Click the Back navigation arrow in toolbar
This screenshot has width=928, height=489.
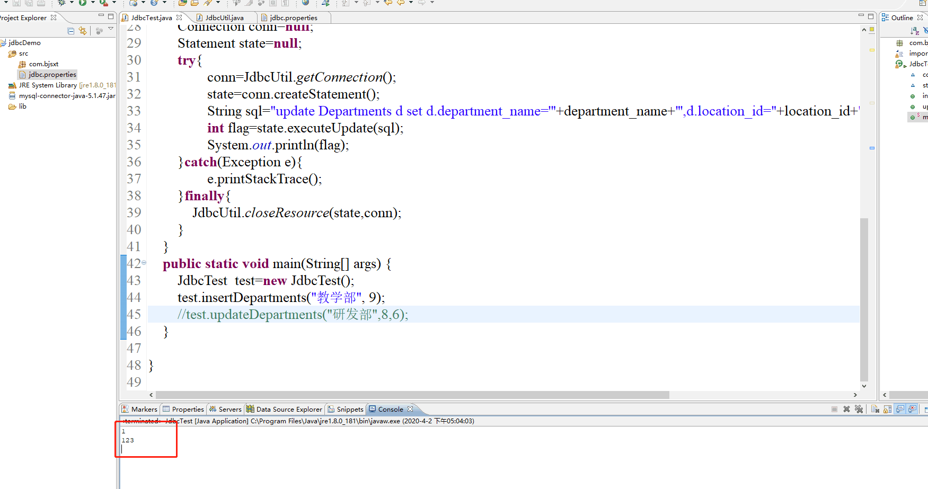pos(400,3)
